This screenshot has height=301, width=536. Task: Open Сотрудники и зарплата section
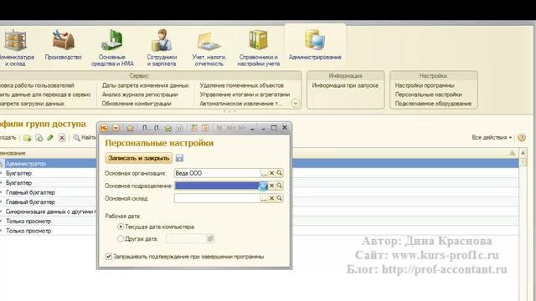tap(162, 48)
